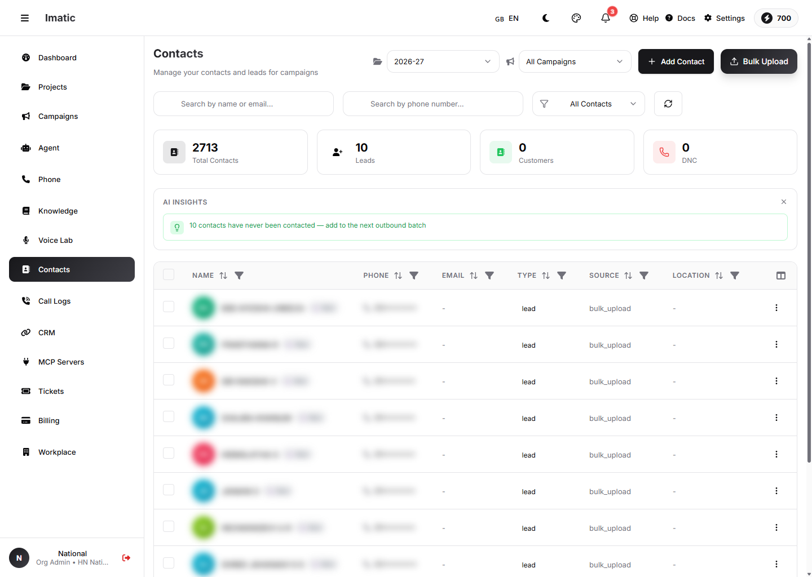Open notifications bell with badge
The width and height of the screenshot is (812, 577).
click(x=606, y=18)
